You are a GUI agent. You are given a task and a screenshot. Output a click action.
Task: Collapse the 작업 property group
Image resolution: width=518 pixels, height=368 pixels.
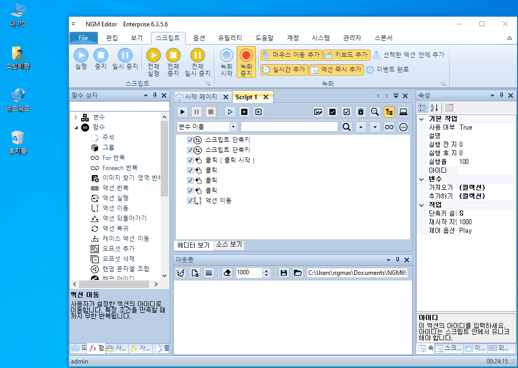pos(422,205)
